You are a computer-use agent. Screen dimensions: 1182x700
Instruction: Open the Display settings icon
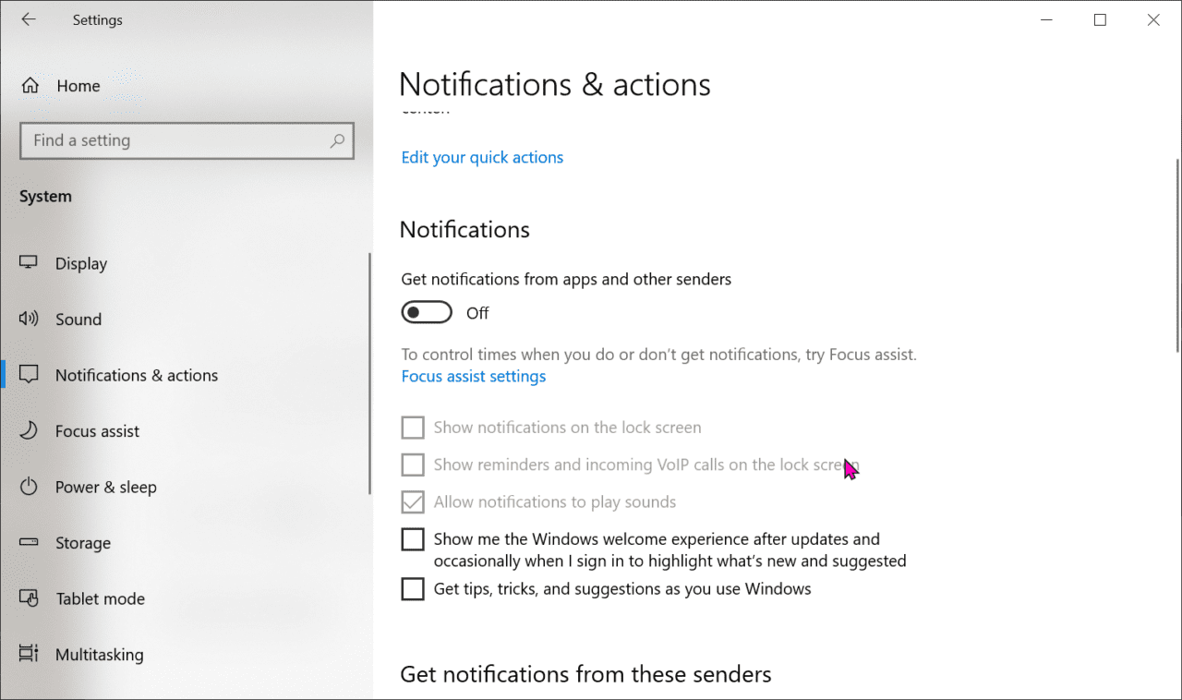(29, 263)
